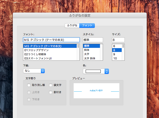Enable 取り消し線 strikethrough checkbox
The width and height of the screenshot is (159, 118).
point(29,85)
